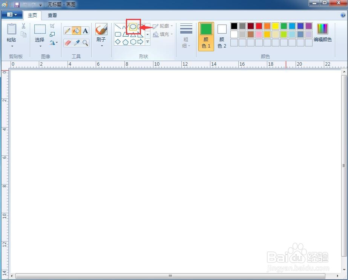348x280 pixels.
Task: Click the Save icon in quick access toolbar
Action: click(x=17, y=5)
